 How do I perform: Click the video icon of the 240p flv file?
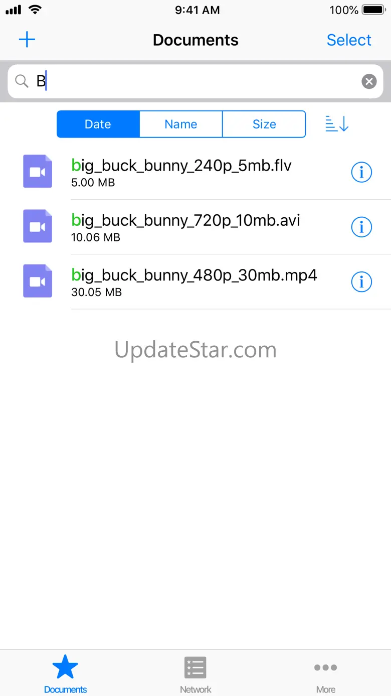point(38,172)
